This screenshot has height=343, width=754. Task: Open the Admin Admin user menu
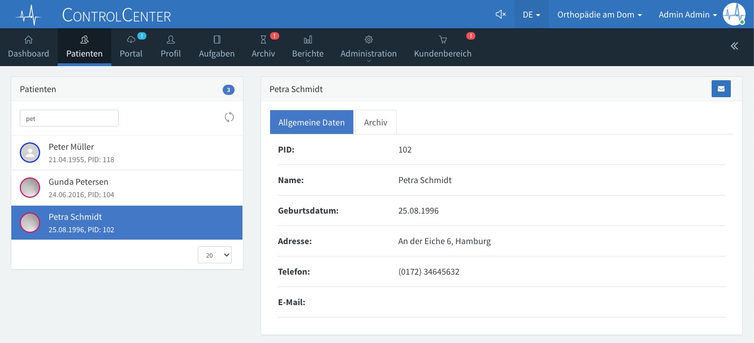(x=688, y=15)
